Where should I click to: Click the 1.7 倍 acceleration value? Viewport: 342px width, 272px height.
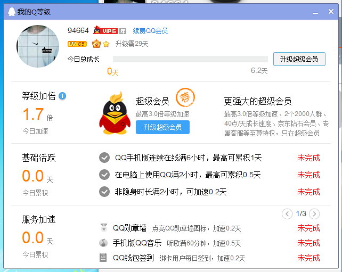[38, 114]
